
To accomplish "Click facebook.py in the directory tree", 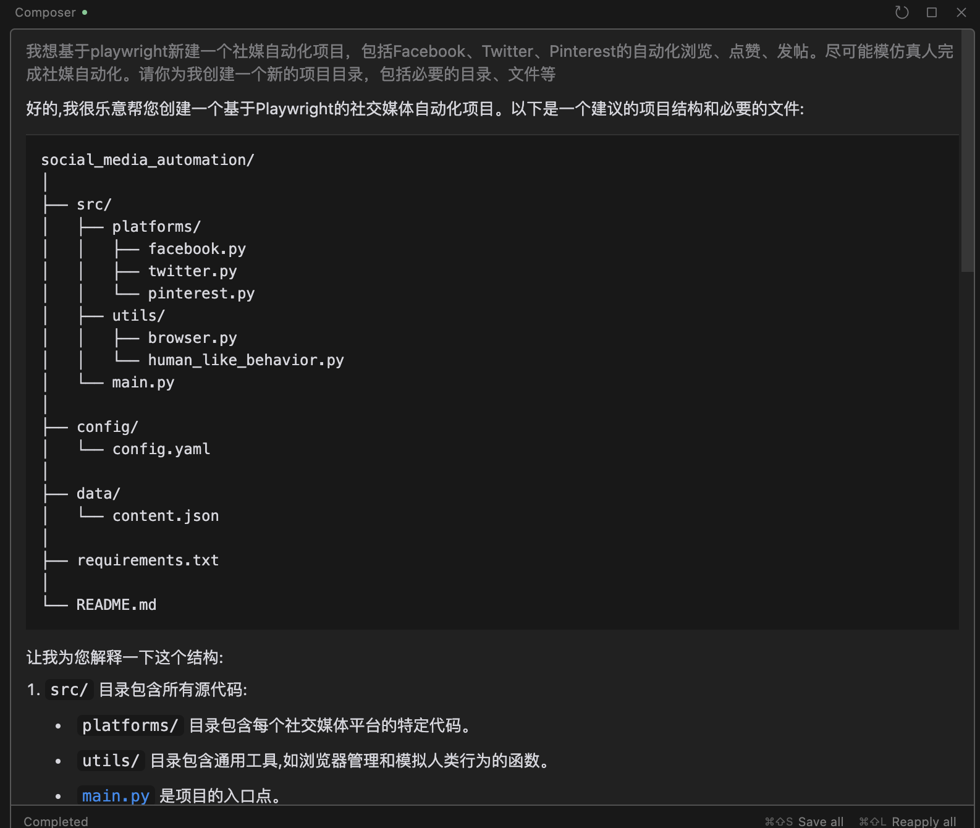I will click(x=196, y=249).
